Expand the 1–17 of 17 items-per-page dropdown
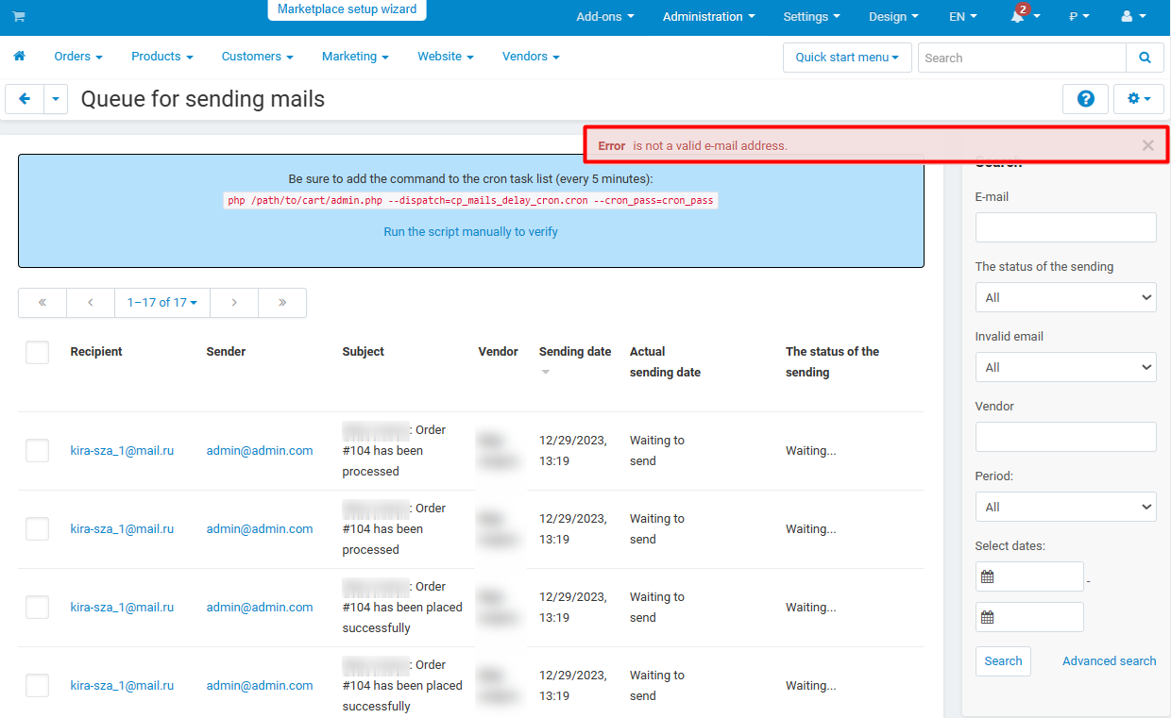The image size is (1171, 718). [x=162, y=303]
